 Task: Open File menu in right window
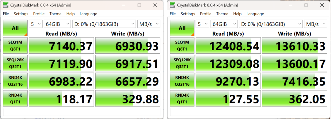click(x=173, y=14)
